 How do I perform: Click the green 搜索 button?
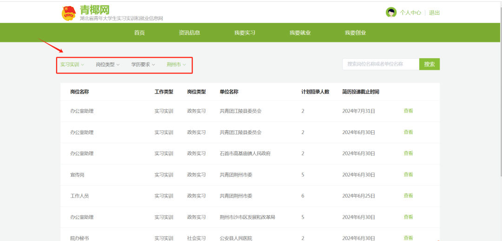click(x=429, y=64)
